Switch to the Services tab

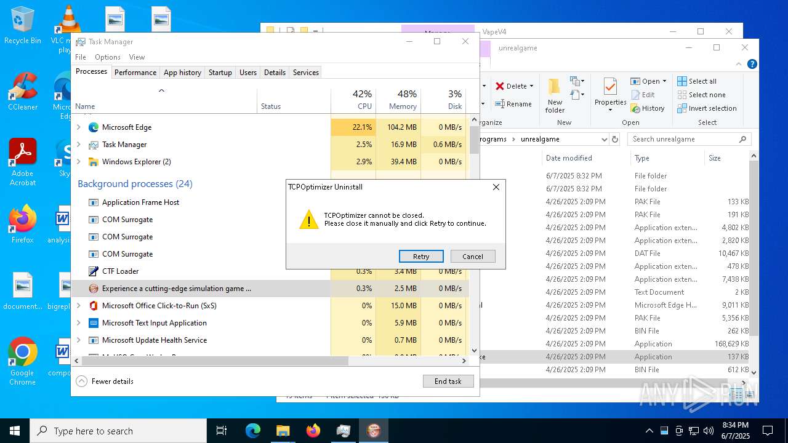click(306, 73)
